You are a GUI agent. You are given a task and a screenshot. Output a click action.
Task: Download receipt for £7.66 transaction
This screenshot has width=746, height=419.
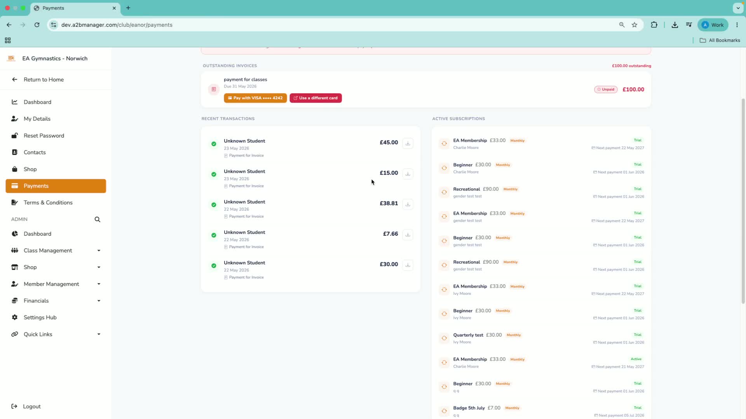coord(408,234)
